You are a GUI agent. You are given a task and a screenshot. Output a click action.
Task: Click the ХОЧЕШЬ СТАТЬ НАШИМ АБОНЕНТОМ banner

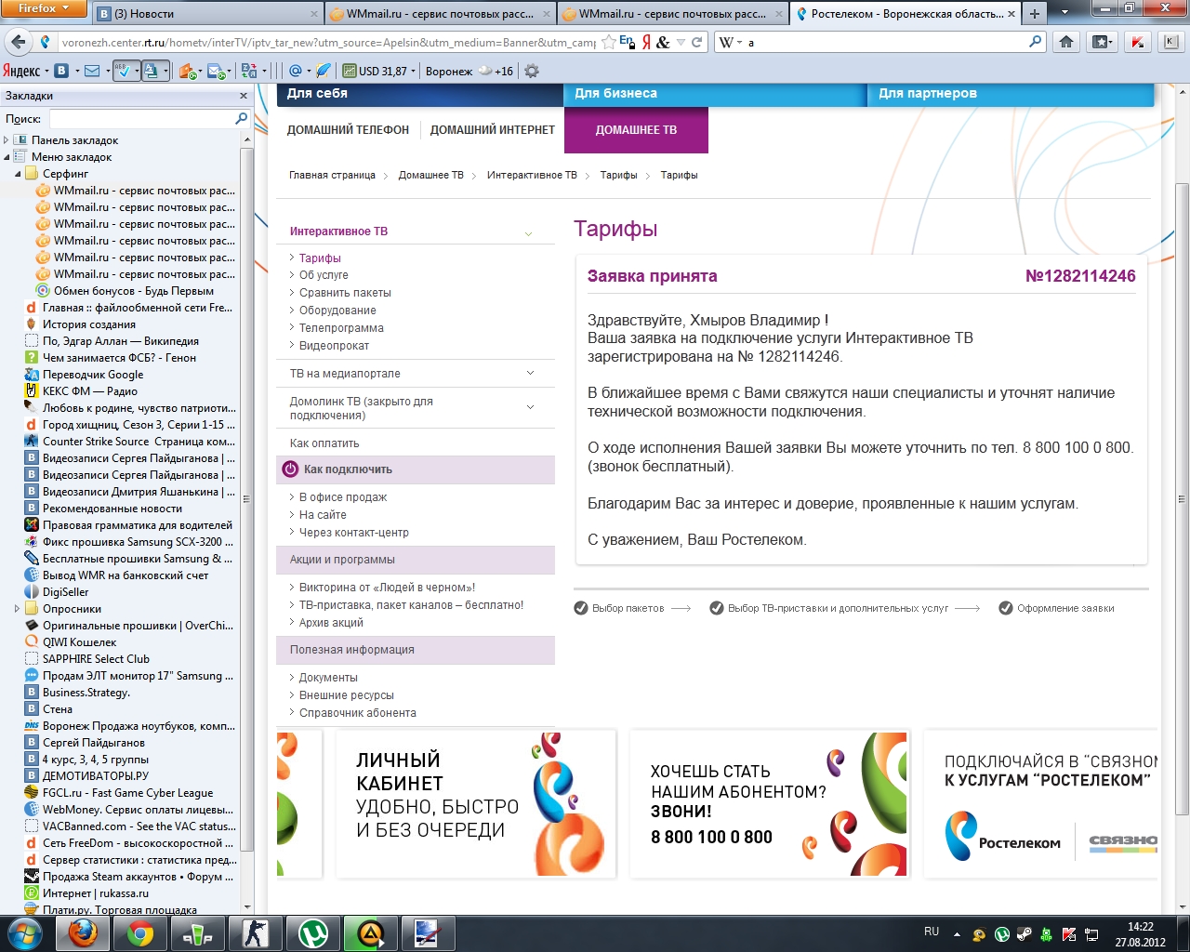768,804
